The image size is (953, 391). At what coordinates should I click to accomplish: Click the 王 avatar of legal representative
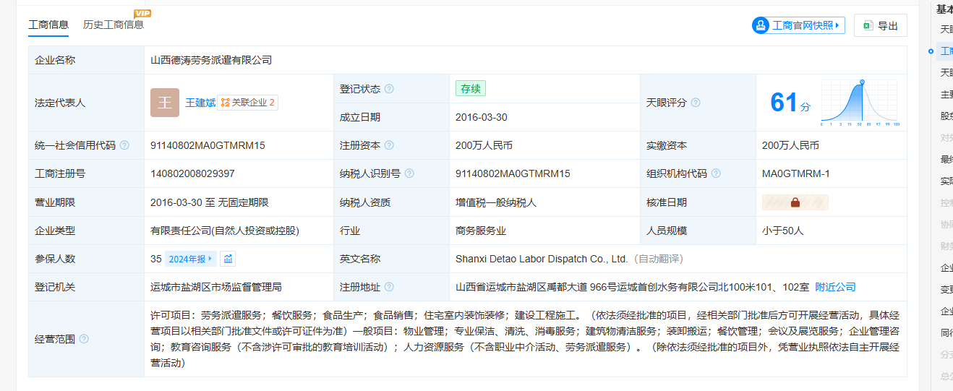tap(165, 103)
